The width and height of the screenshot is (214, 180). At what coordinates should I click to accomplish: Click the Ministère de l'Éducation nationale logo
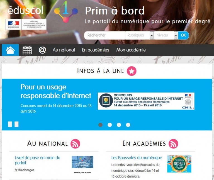26,25
